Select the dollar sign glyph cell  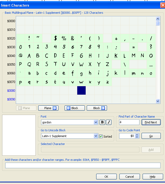pos(55,38)
